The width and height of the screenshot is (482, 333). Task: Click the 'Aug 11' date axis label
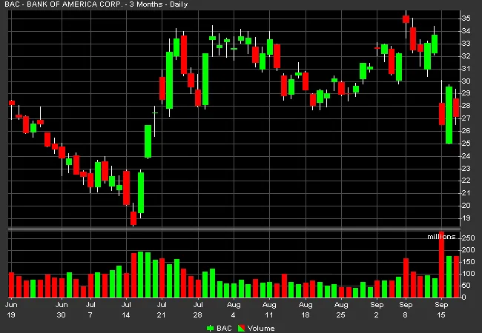click(269, 310)
